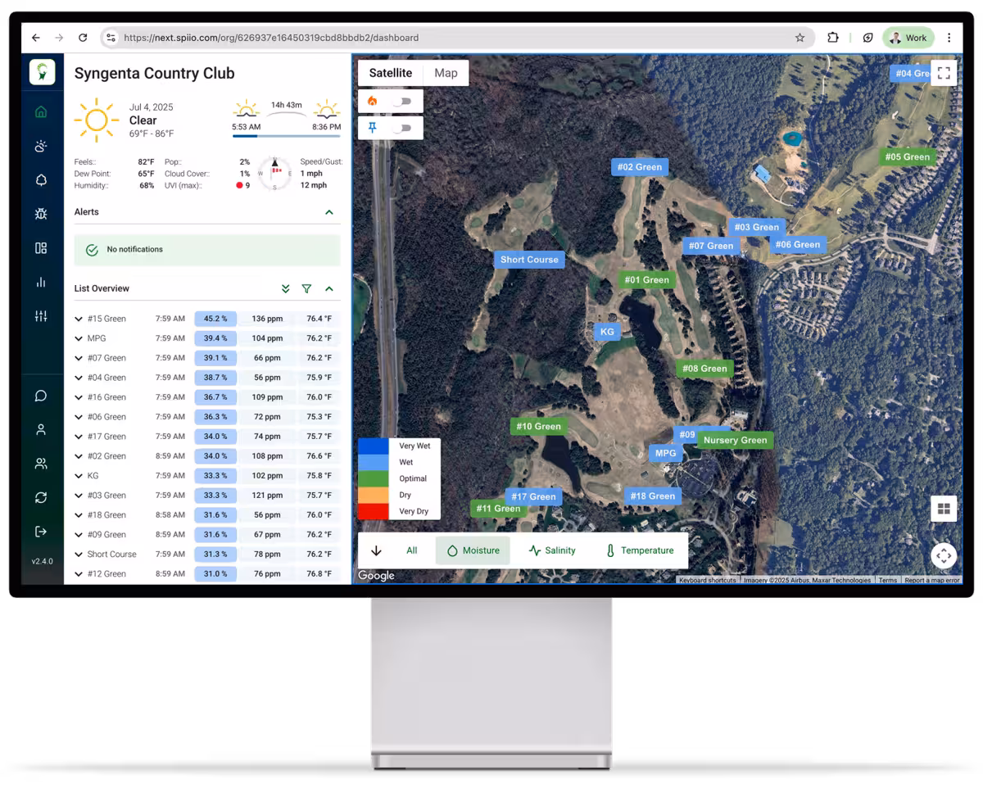Click the #02 Green map marker
983x788 pixels.
pyautogui.click(x=640, y=167)
